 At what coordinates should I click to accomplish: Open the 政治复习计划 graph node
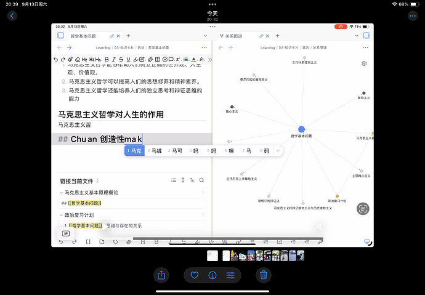337,196
